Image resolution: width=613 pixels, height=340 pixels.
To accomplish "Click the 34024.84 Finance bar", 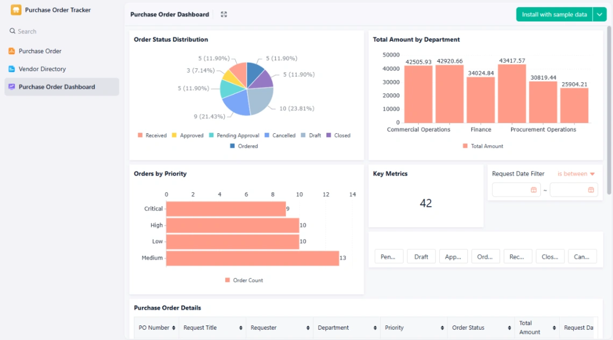I will pos(481,100).
